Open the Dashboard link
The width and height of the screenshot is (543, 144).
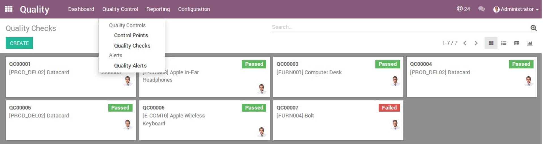(81, 9)
